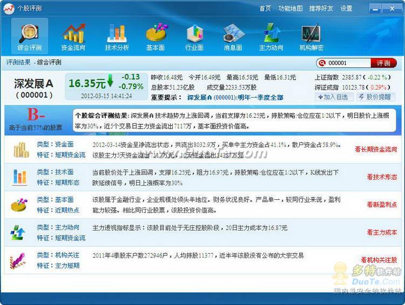Click the red 评测 button

pyautogui.click(x=383, y=63)
